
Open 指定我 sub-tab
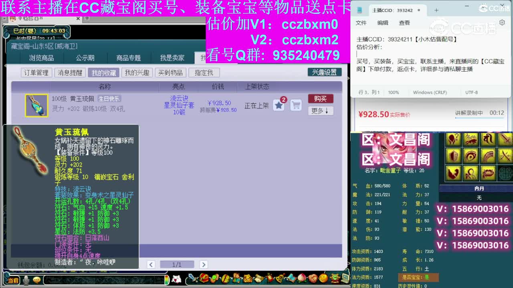[204, 73]
